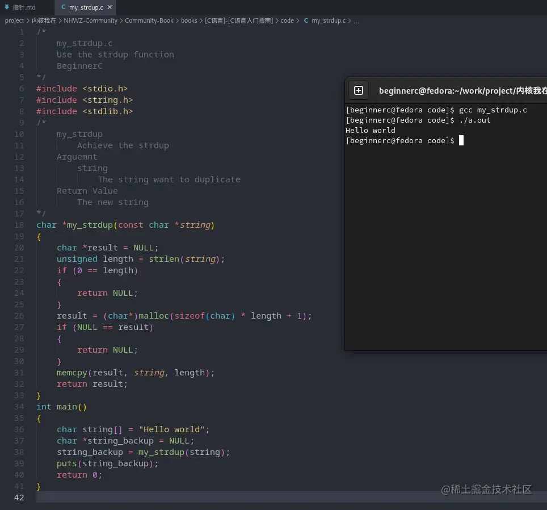Click 'return result;' line
Screen dimensions: 547x510
click(92, 384)
